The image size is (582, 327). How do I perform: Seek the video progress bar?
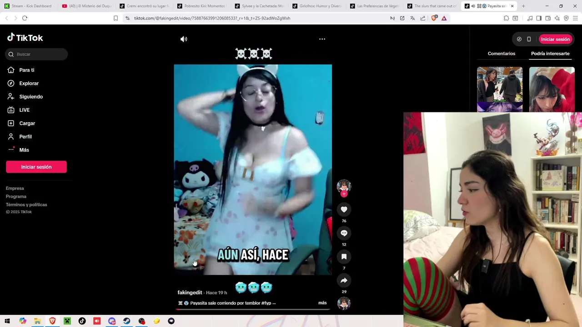coord(253,309)
